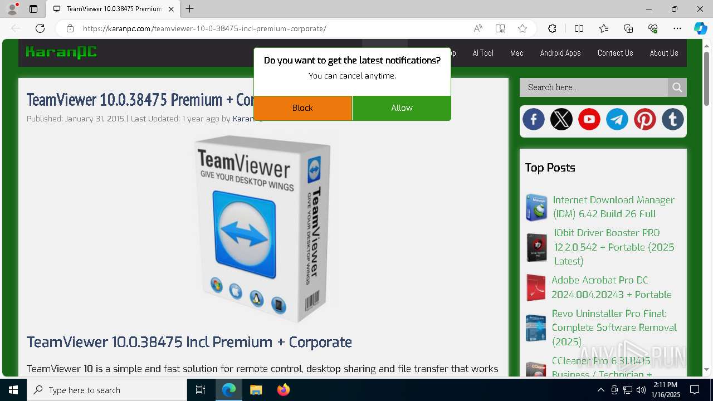The height and width of the screenshot is (401, 713).
Task: Add this page to favorites
Action: tap(522, 28)
